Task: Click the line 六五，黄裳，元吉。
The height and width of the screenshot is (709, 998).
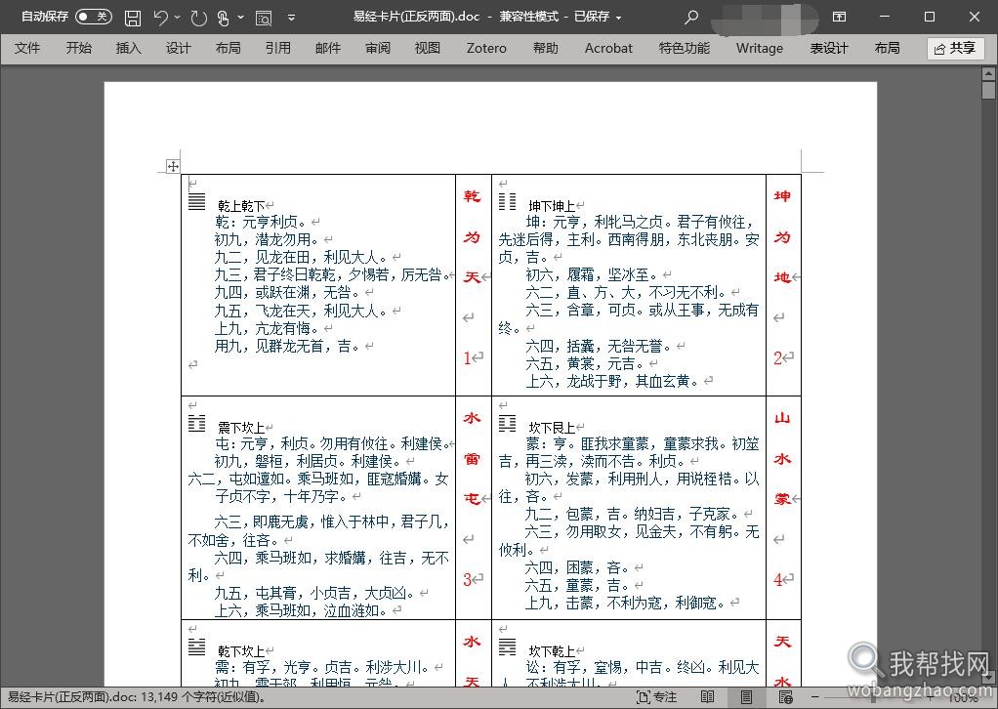Action: pos(585,364)
